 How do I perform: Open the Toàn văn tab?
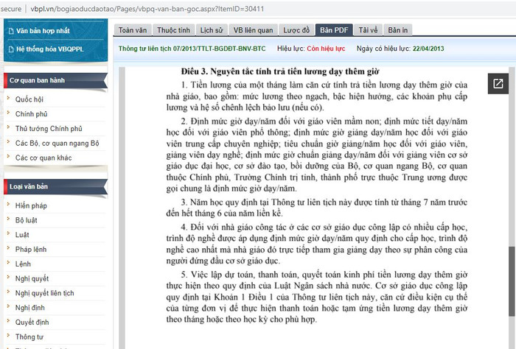tap(132, 30)
